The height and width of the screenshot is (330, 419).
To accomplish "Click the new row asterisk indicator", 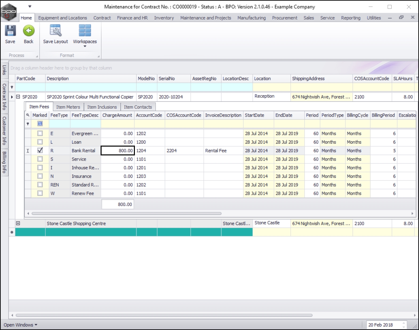I will (x=12, y=232).
